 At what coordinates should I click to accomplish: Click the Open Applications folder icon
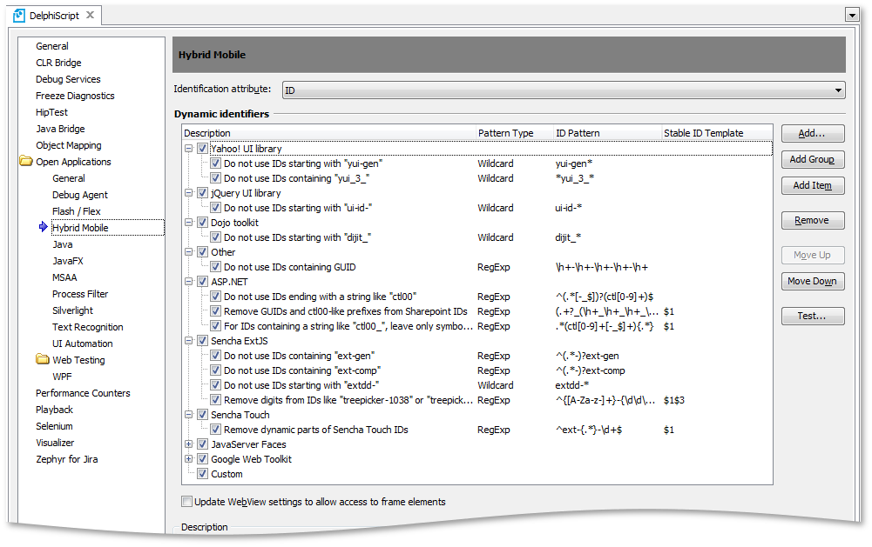click(25, 162)
